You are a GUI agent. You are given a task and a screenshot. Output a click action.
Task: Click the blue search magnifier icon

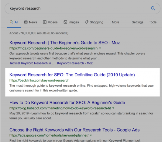click(x=153, y=8)
